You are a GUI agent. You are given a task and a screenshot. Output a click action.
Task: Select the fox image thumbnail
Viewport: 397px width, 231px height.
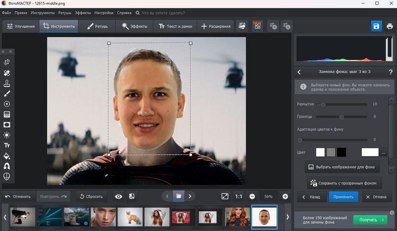[130, 217]
